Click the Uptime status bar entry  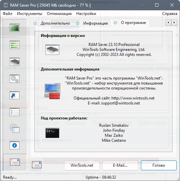(101, 177)
